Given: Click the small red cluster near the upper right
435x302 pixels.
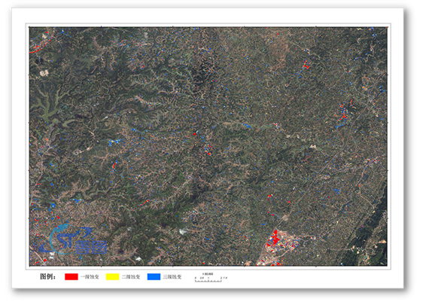Looking at the screenshot, I should 306,66.
